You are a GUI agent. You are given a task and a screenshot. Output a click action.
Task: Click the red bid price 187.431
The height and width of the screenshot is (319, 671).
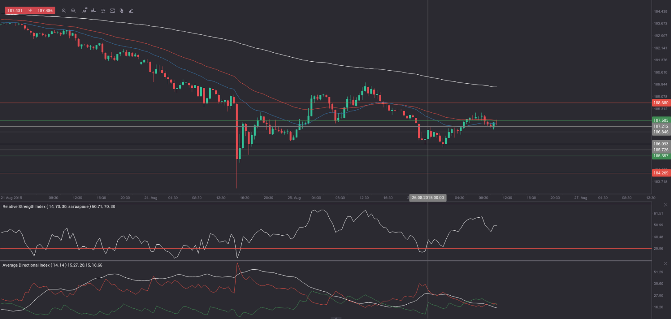15,11
